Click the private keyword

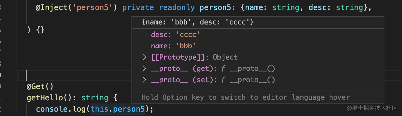tap(138, 7)
